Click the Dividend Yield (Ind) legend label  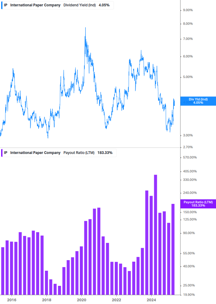80,5
